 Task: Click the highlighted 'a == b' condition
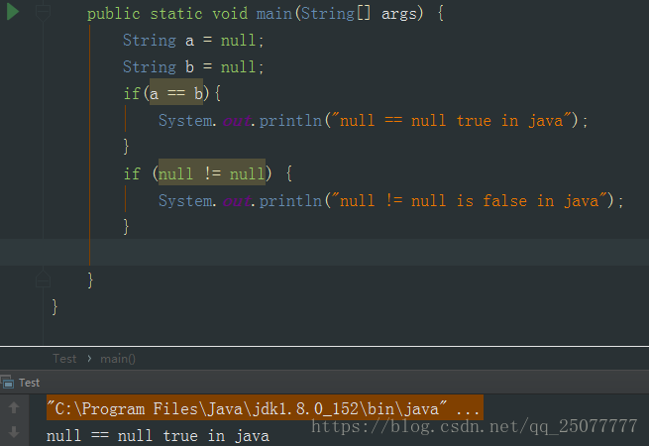[176, 92]
